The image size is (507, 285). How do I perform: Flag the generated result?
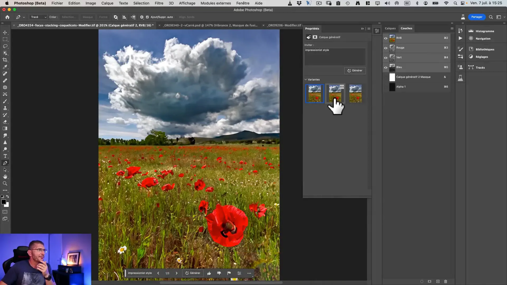coord(229,273)
